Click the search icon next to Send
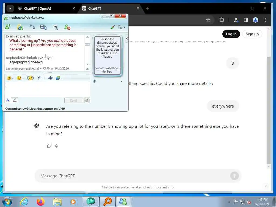The height and width of the screenshot is (207, 276). point(87,100)
